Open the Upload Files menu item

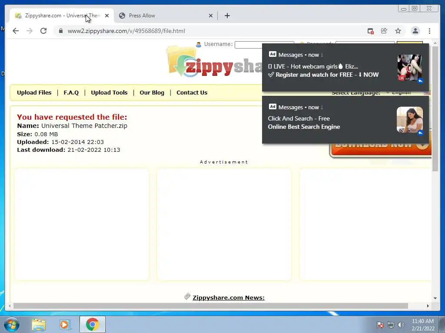pyautogui.click(x=34, y=93)
